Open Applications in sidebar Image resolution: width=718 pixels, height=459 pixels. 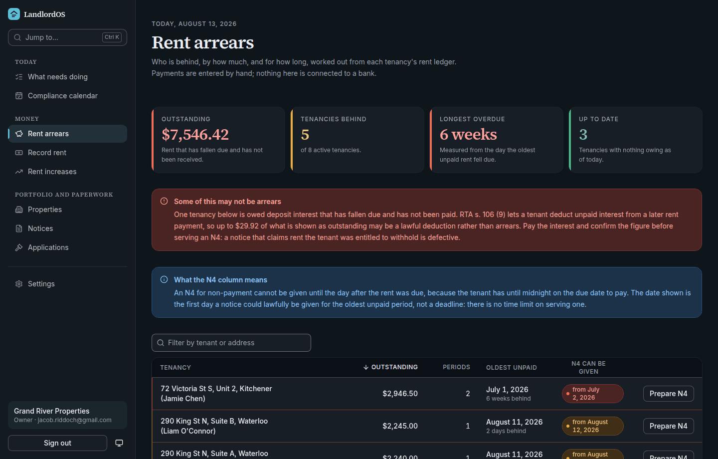pos(67,247)
